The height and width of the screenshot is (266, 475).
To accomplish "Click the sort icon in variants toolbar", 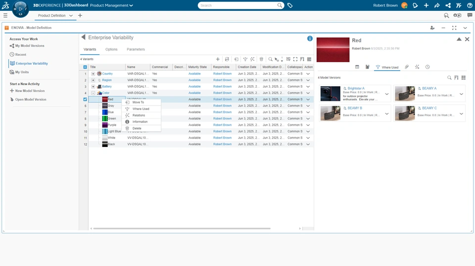I will tap(302, 59).
